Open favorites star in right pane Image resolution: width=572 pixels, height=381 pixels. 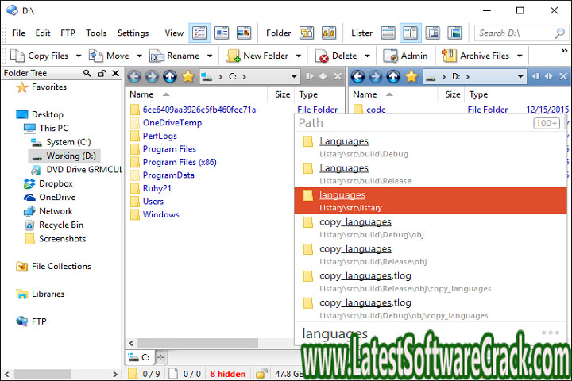412,76
